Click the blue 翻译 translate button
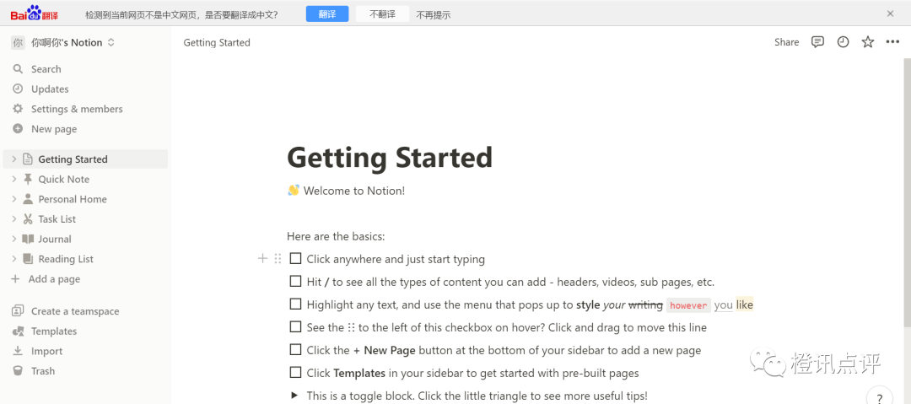The image size is (911, 404). click(x=327, y=14)
